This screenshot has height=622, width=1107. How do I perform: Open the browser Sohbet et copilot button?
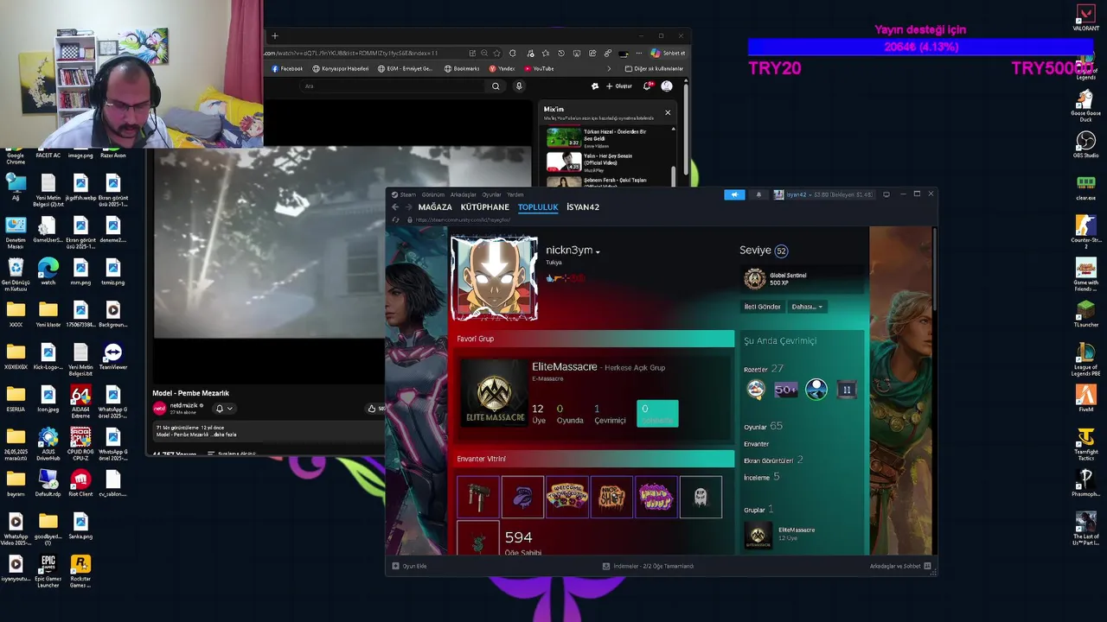click(669, 53)
